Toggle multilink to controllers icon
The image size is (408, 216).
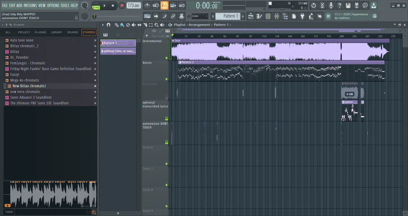point(182,16)
